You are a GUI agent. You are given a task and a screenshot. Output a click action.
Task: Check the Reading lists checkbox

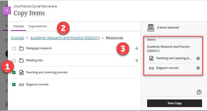[14, 60]
